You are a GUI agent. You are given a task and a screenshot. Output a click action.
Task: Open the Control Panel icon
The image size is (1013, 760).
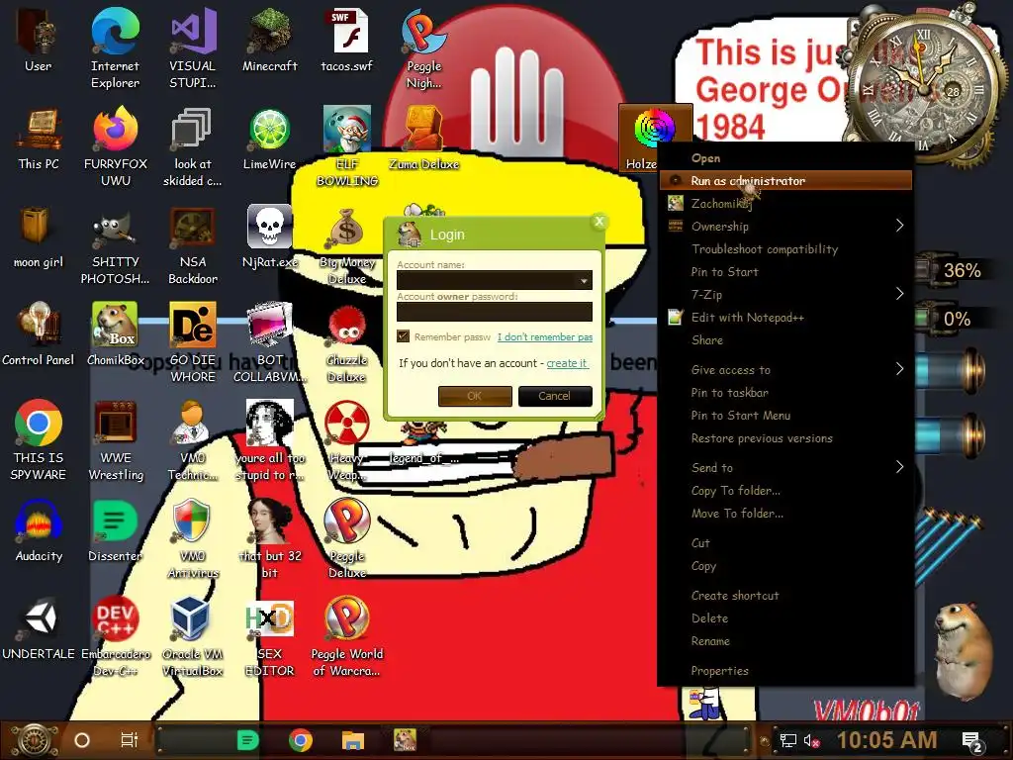point(39,333)
